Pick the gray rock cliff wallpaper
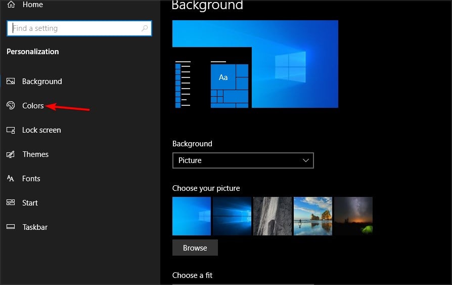Image resolution: width=452 pixels, height=285 pixels. pos(273,216)
